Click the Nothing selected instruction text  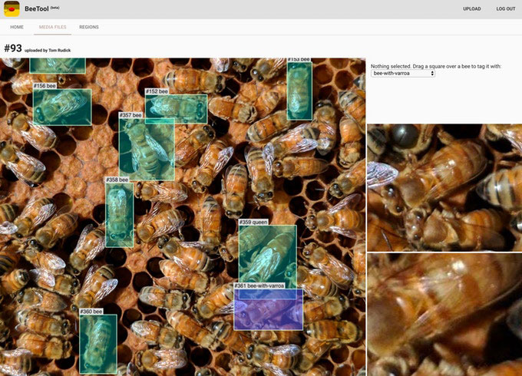point(436,66)
